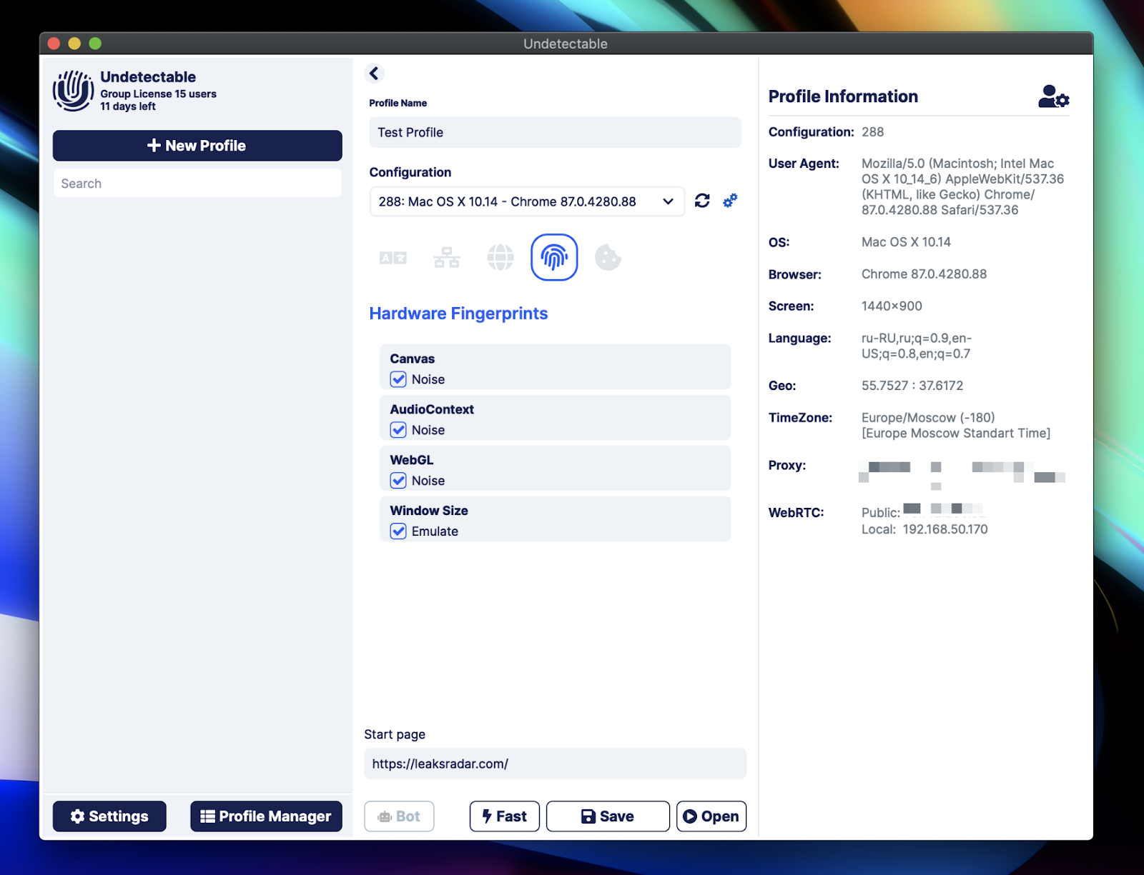Open the cookies tab icon

coord(608,257)
